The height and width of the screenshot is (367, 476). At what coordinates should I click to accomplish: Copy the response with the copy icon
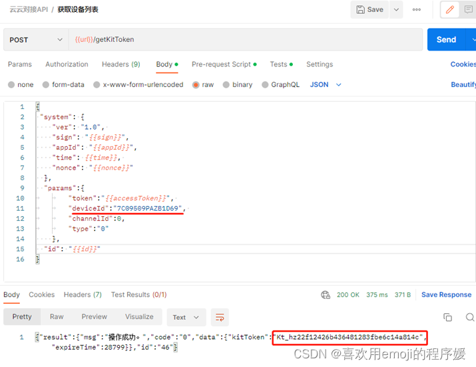[x=447, y=317]
